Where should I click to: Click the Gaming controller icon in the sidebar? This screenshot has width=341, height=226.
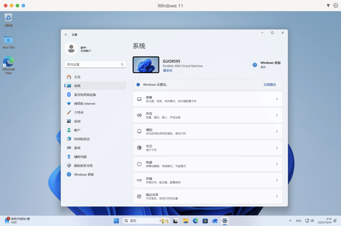[69, 148]
